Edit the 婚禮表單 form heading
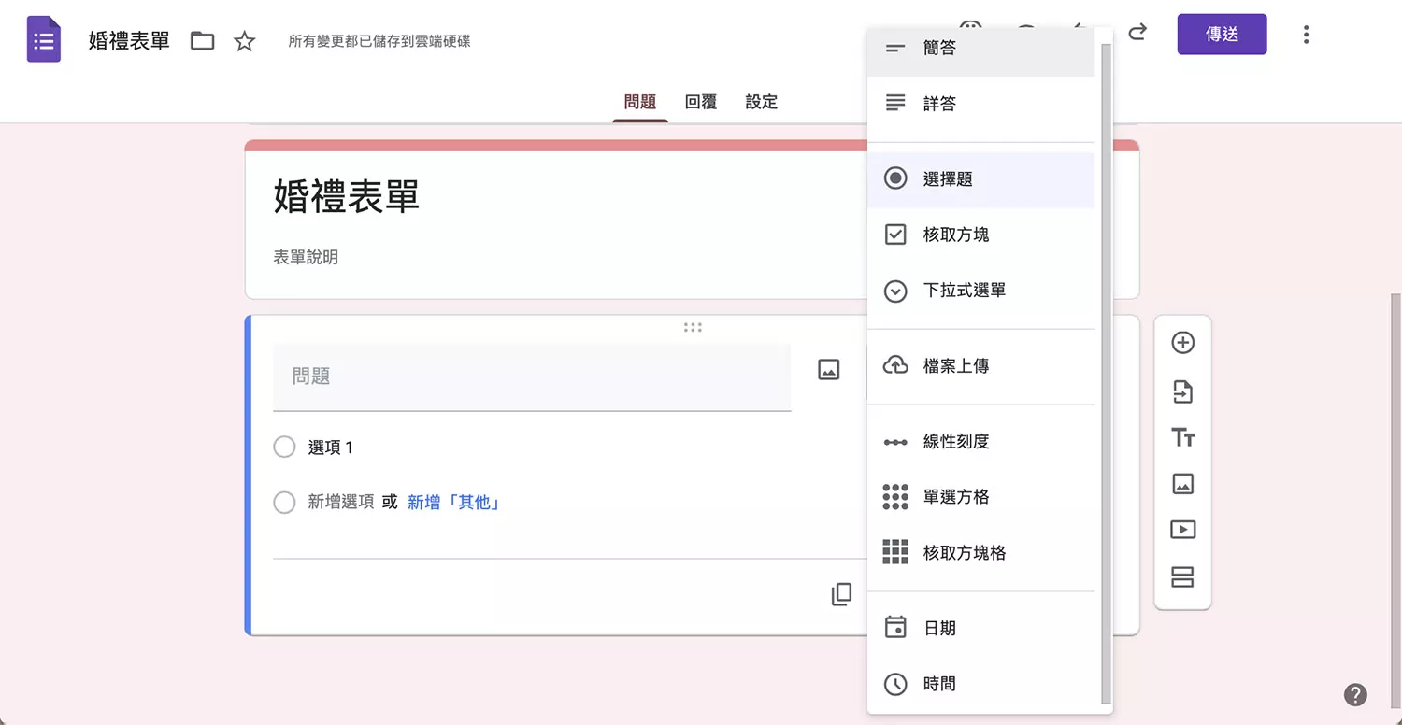Image resolution: width=1402 pixels, height=725 pixels. [347, 196]
